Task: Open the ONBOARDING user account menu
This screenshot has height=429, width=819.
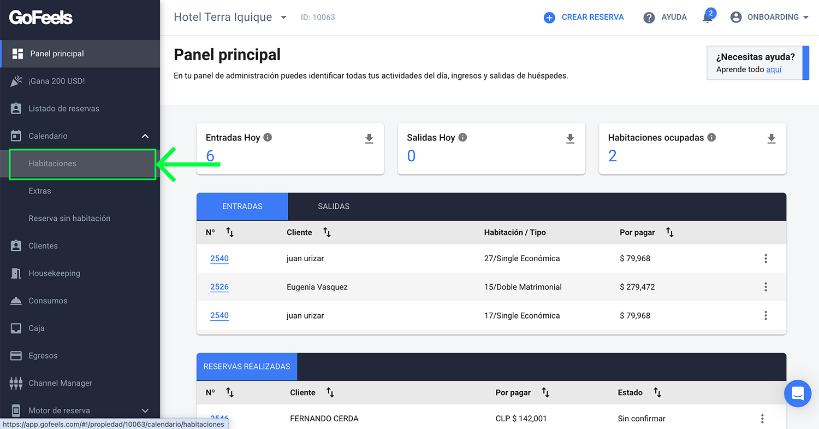Action: (769, 17)
